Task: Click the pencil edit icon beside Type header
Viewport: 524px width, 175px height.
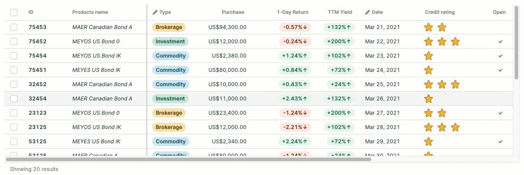Action: [x=155, y=12]
